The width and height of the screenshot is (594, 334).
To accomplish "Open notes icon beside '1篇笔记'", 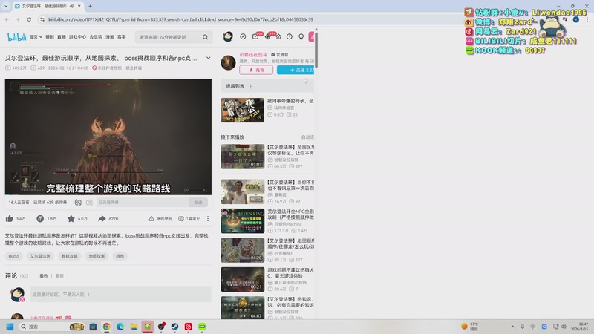I will pos(181,218).
